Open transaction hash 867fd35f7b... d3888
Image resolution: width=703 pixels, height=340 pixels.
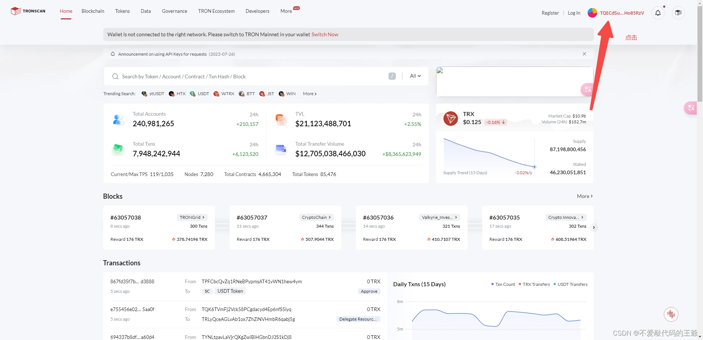132,282
